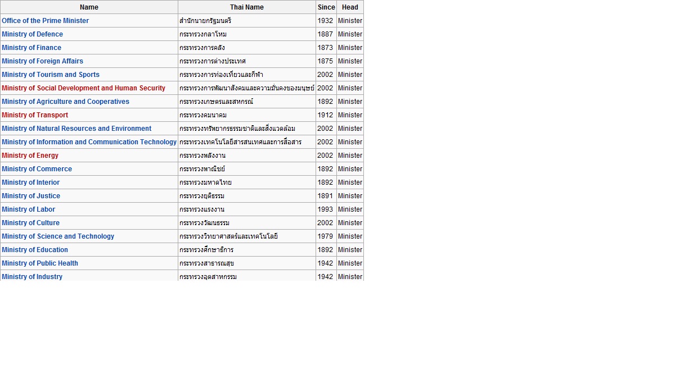Visit the Ministry of Culture link
This screenshot has width=675, height=379.
[31, 223]
